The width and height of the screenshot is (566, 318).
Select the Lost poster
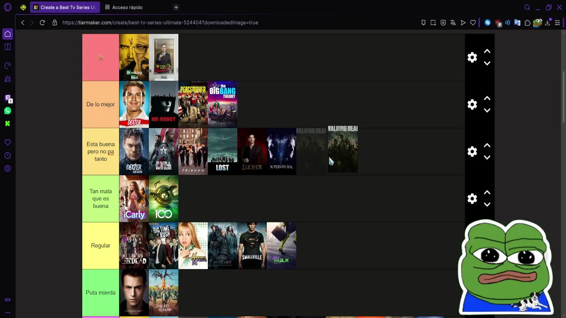pyautogui.click(x=222, y=151)
